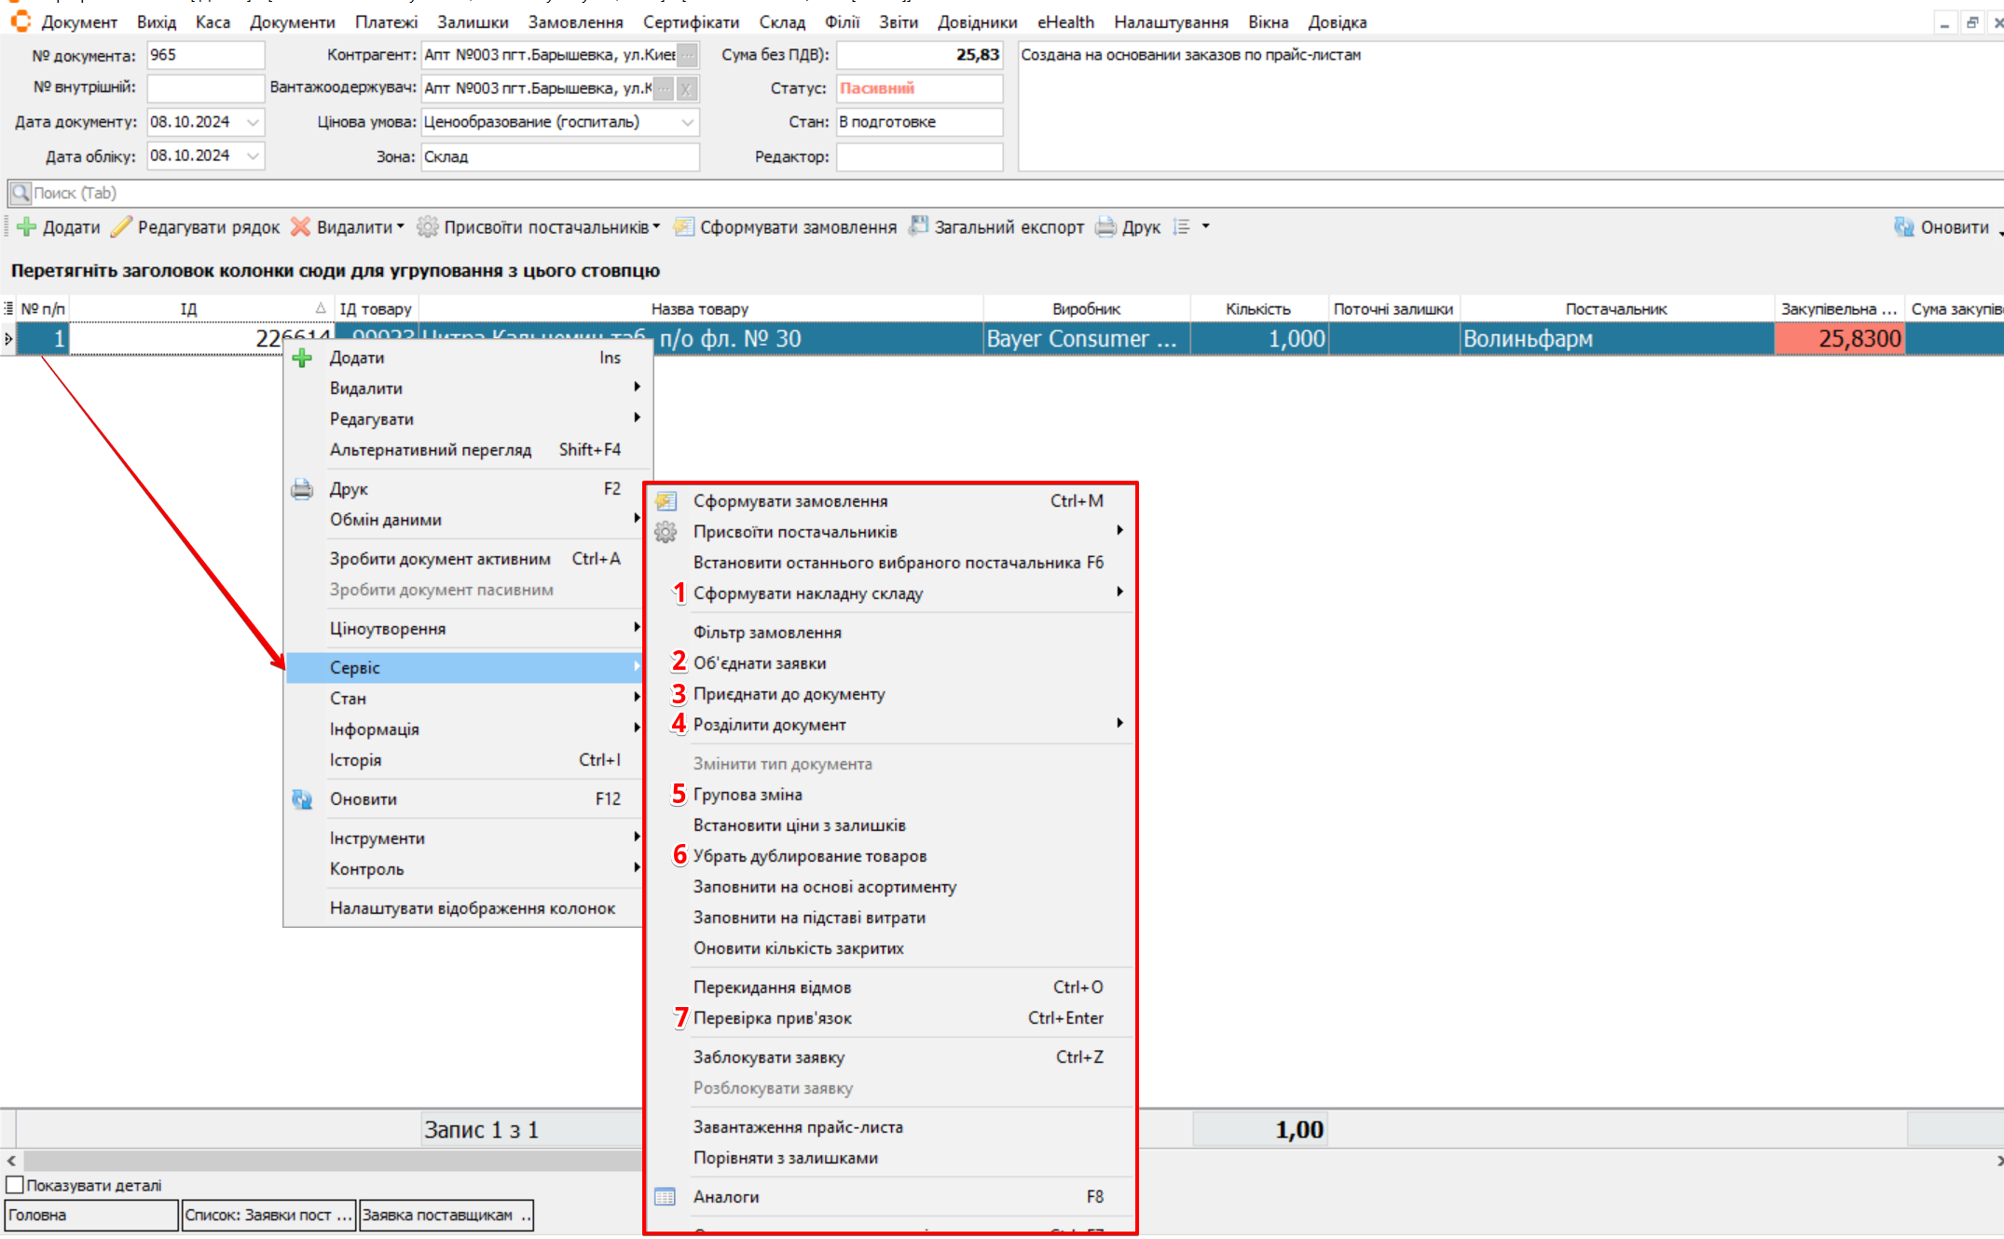Open the Дата обліку date dropdown

tap(253, 156)
